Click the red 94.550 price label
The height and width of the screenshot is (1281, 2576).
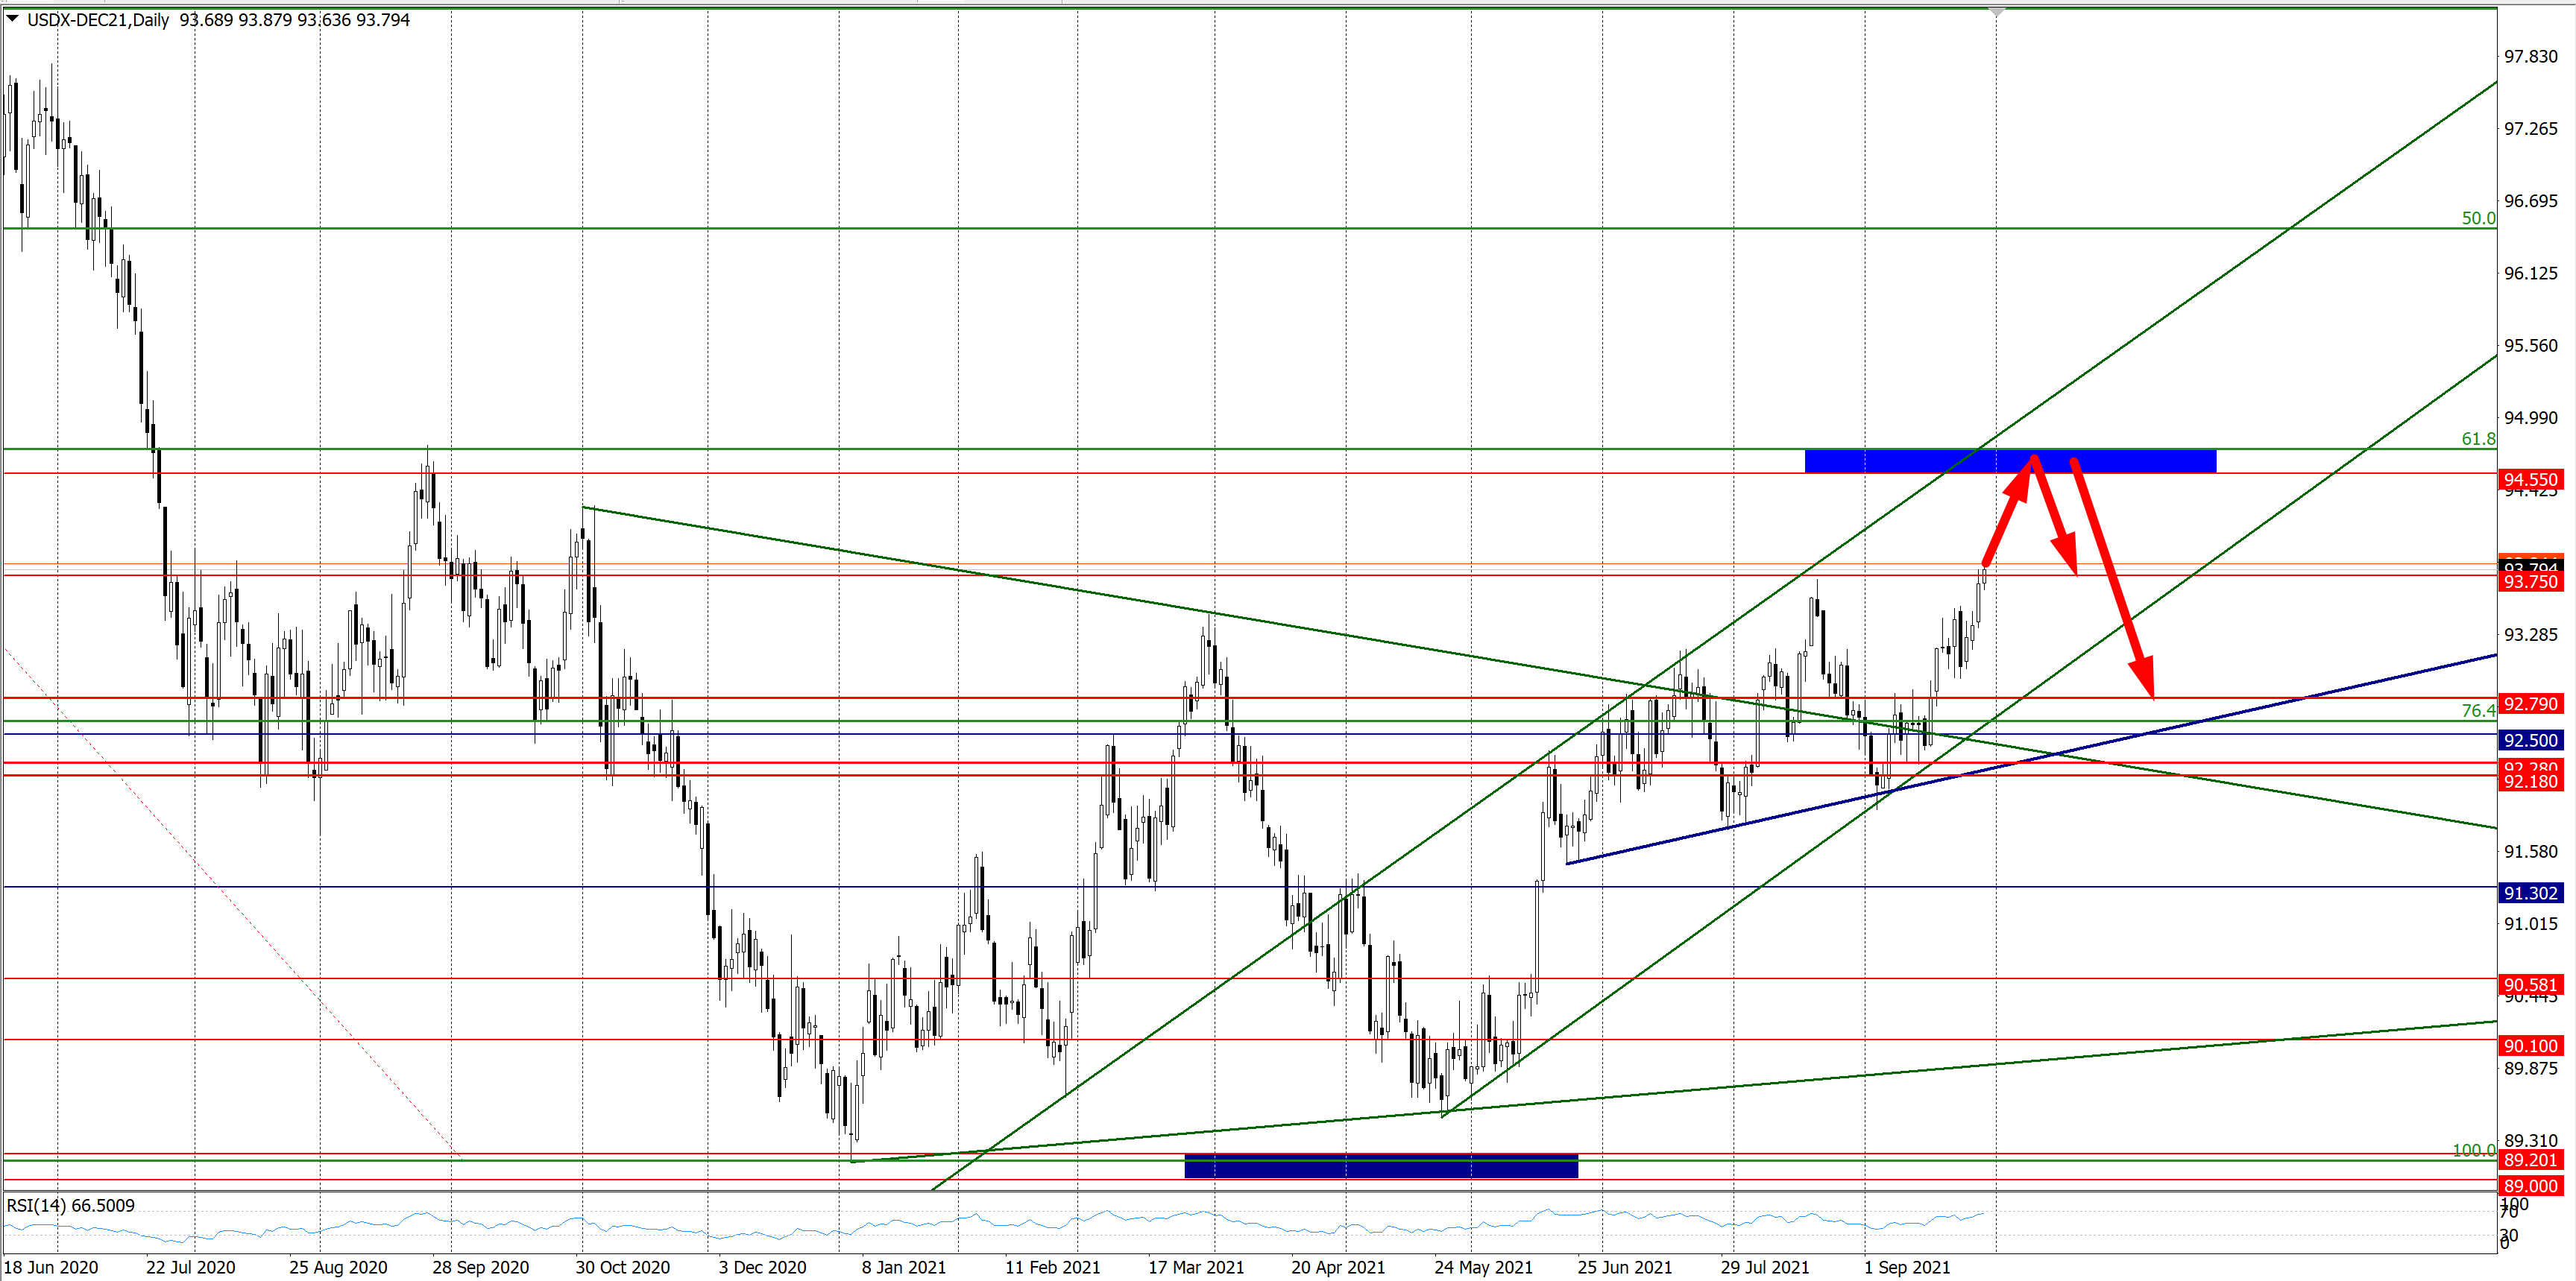[x=2530, y=480]
